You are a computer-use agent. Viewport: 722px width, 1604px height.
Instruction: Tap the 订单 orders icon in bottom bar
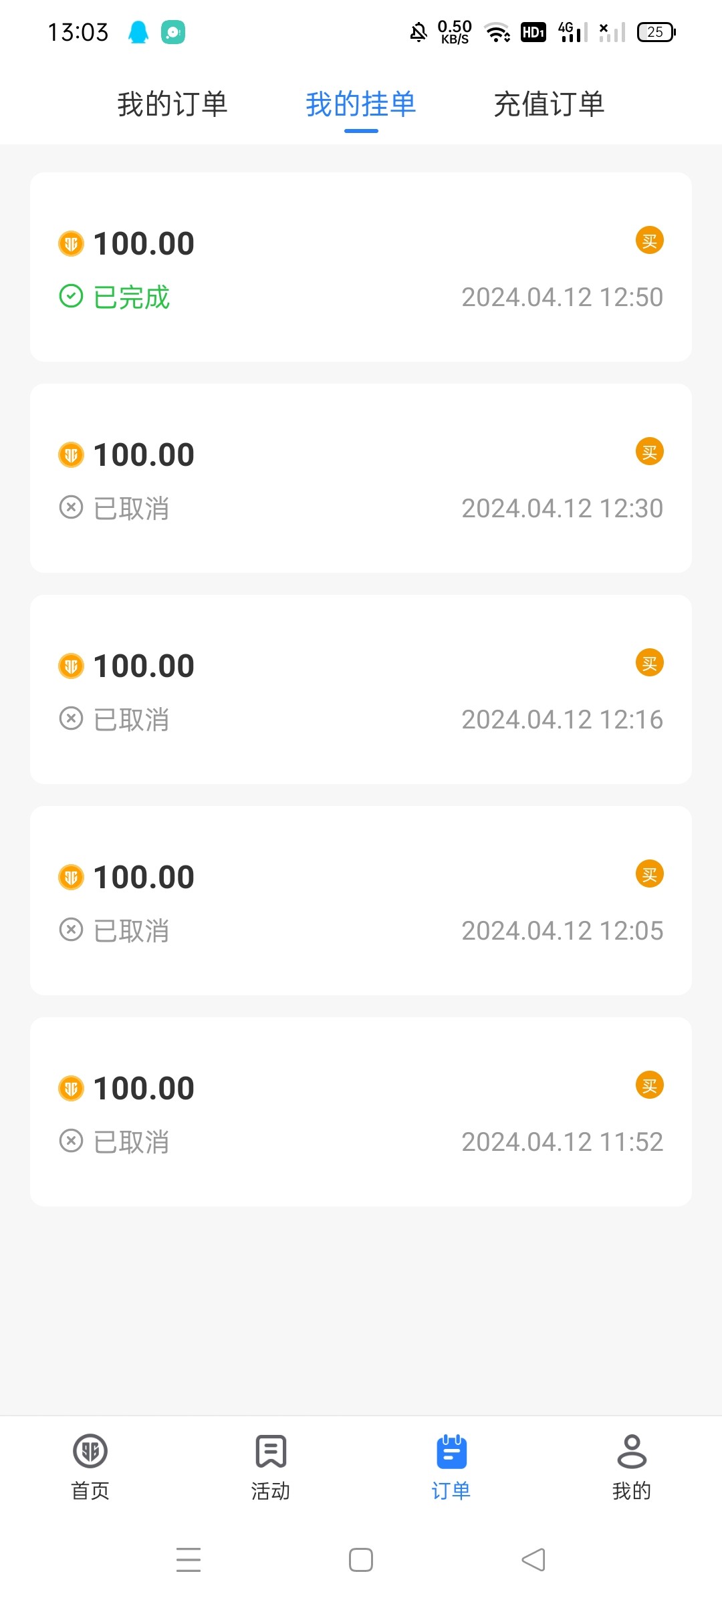coord(451,1451)
